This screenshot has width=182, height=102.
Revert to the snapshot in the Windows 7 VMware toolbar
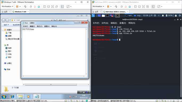[35, 7]
